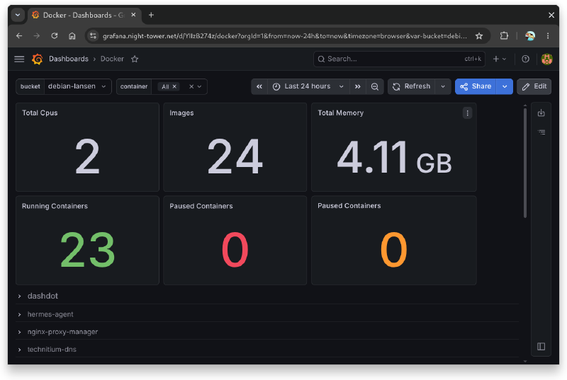Open the Grafana hamburger menu

pos(19,59)
